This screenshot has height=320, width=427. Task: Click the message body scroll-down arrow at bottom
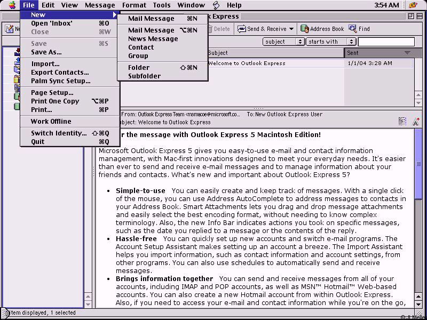click(x=418, y=304)
